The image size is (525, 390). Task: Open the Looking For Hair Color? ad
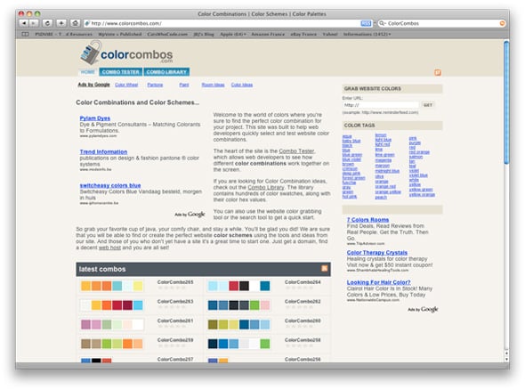coord(378,282)
